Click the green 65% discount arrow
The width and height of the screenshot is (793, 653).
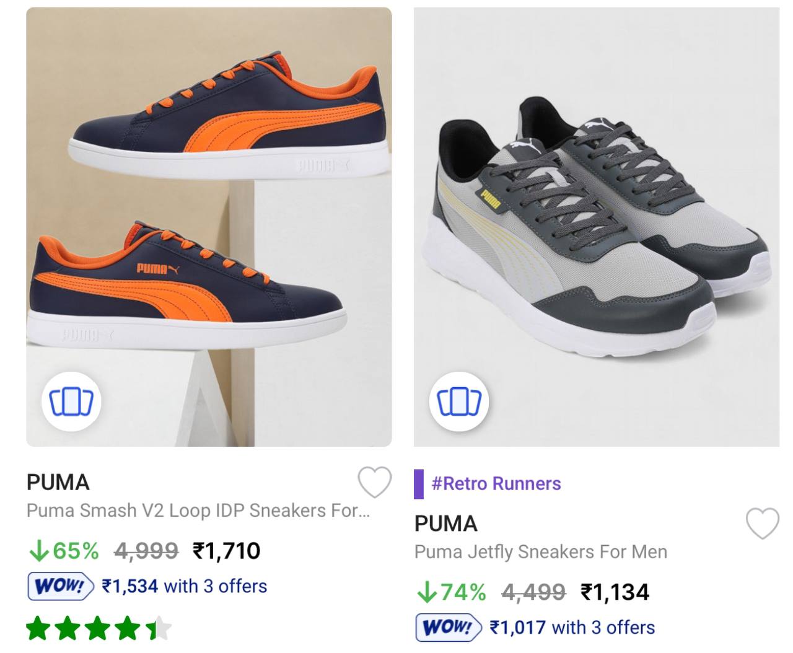[x=38, y=551]
